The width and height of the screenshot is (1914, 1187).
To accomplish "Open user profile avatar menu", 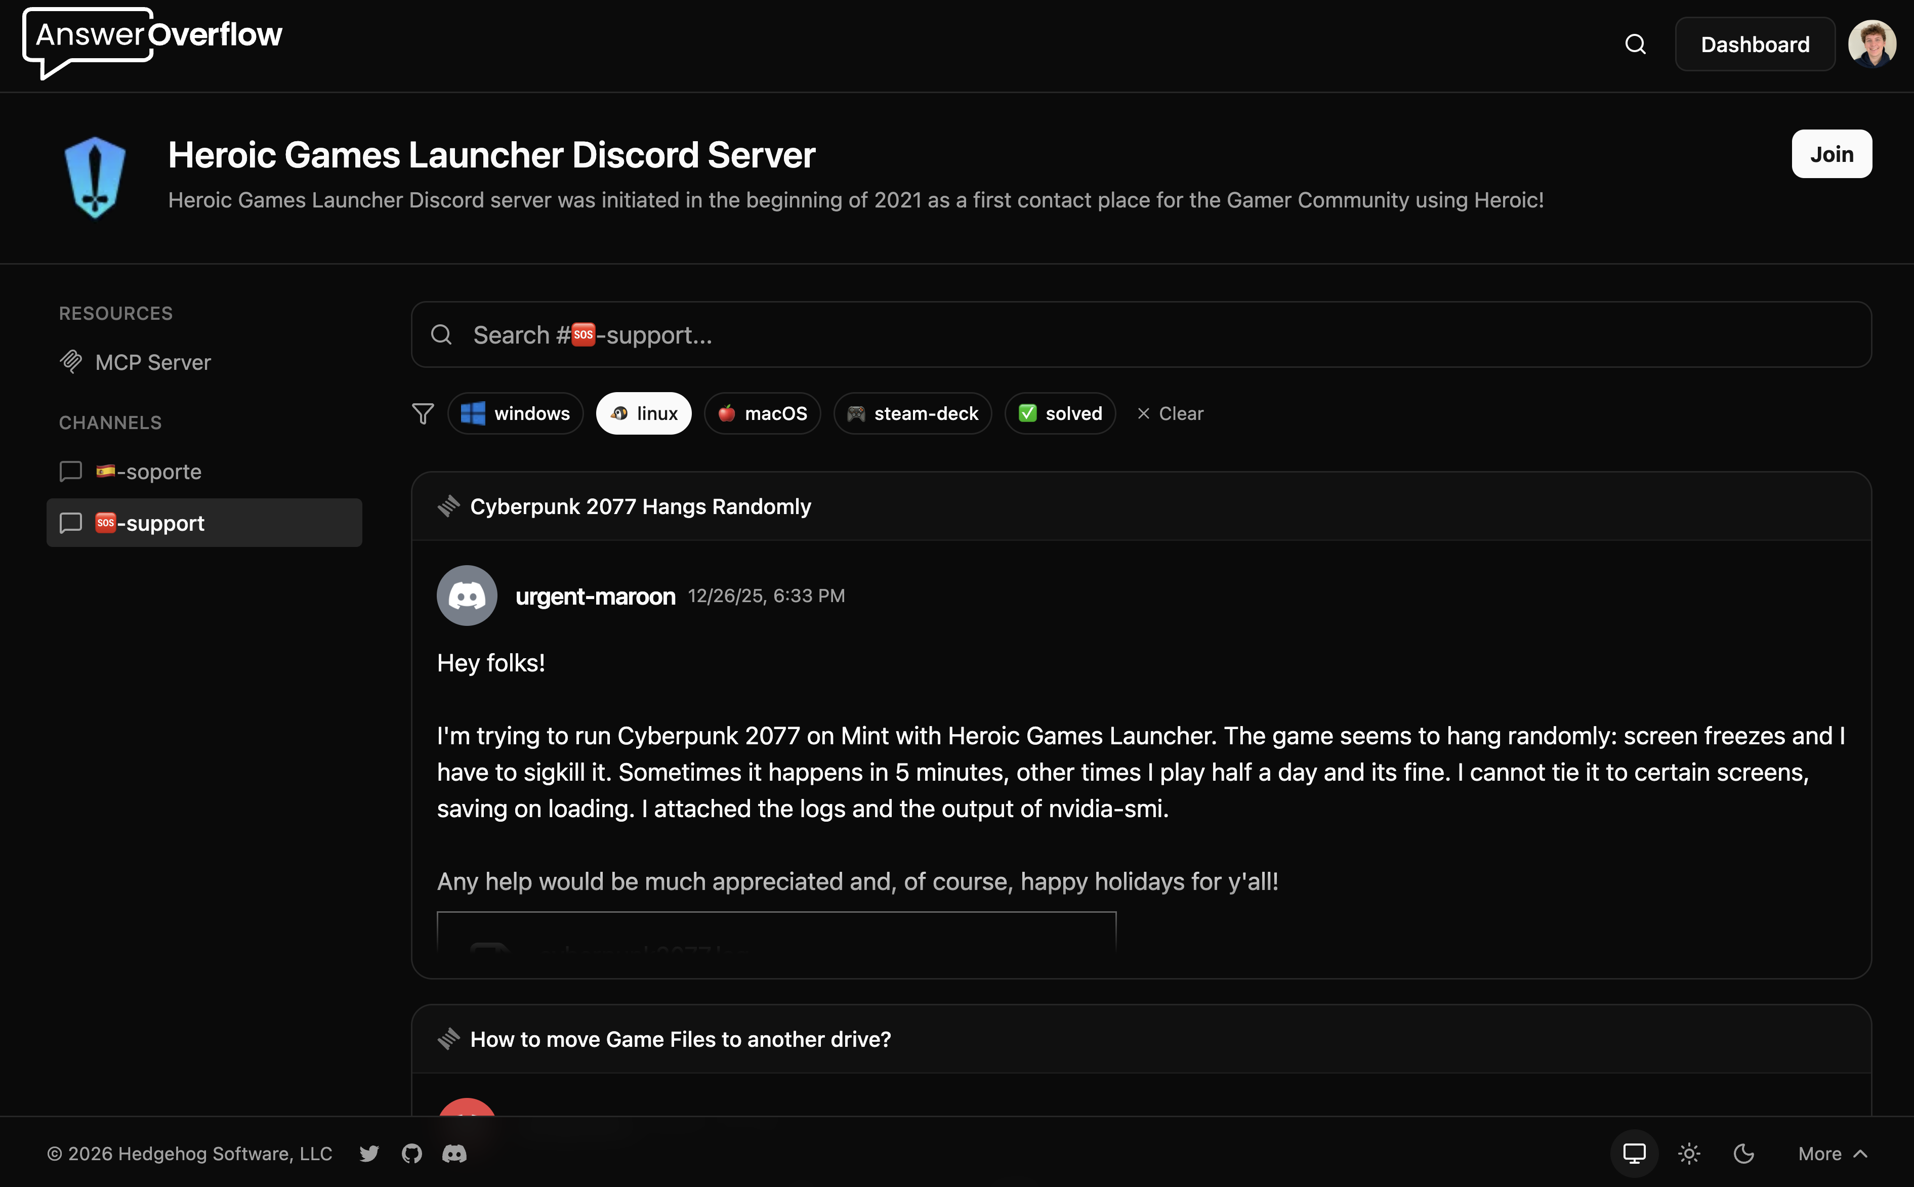I will pos(1871,45).
